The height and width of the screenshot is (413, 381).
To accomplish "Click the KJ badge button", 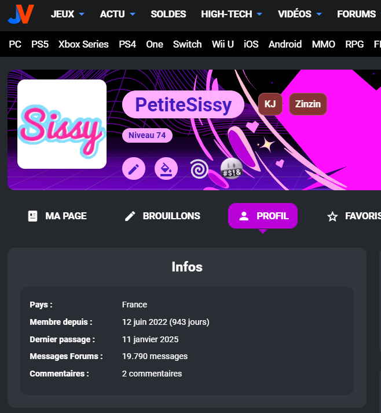I will pyautogui.click(x=270, y=104).
